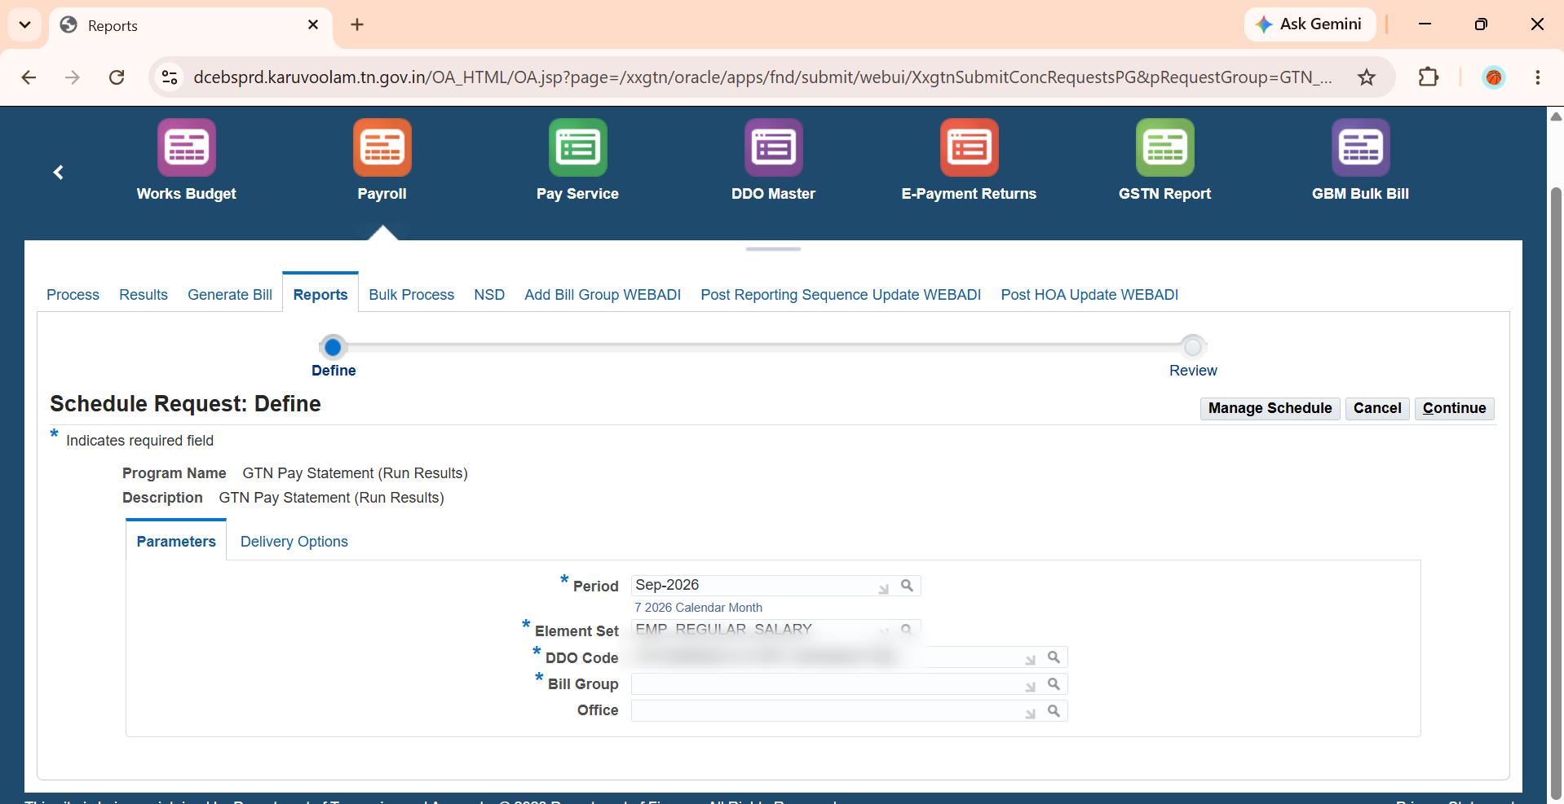Viewport: 1564px width, 804px height.
Task: Switch to the Results tab
Action: (x=144, y=295)
